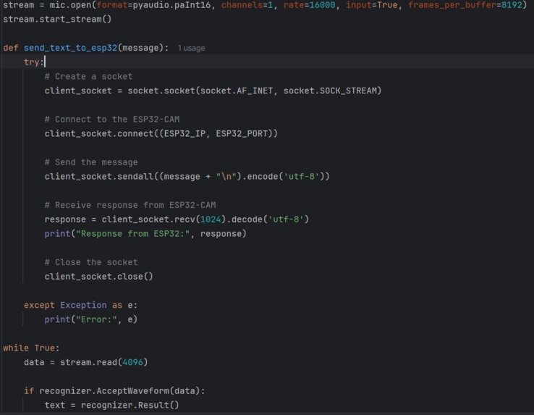Click the text = recognizer.Result() line
The image size is (534, 415).
pyautogui.click(x=111, y=405)
